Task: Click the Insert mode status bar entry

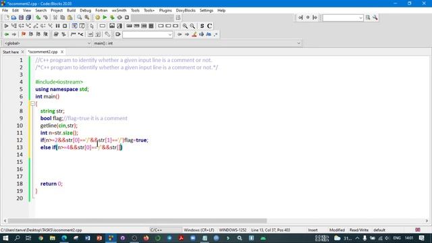Action: [x=313, y=230]
